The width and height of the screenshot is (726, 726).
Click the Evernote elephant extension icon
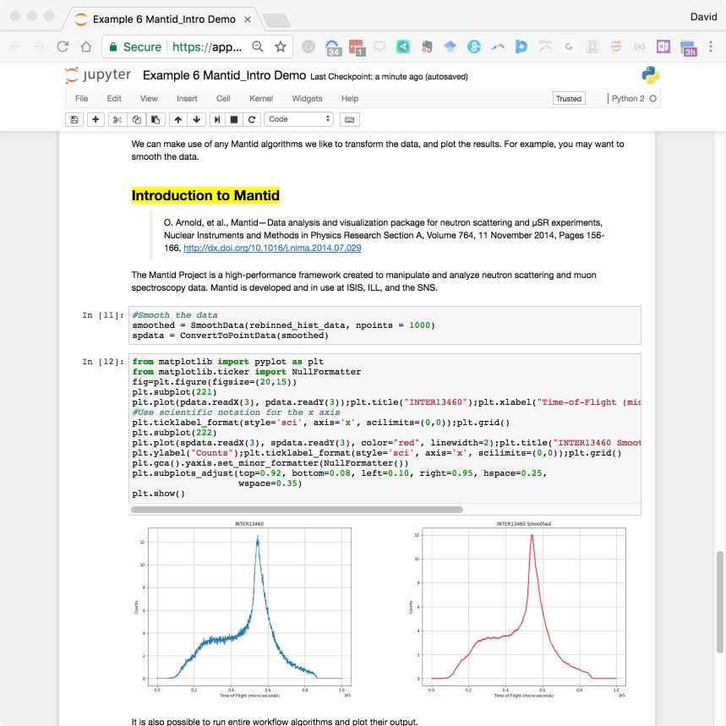(x=427, y=46)
